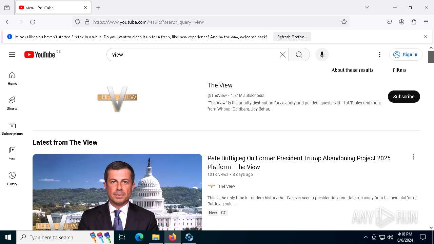Click Refresh Firefox button

coord(292,37)
